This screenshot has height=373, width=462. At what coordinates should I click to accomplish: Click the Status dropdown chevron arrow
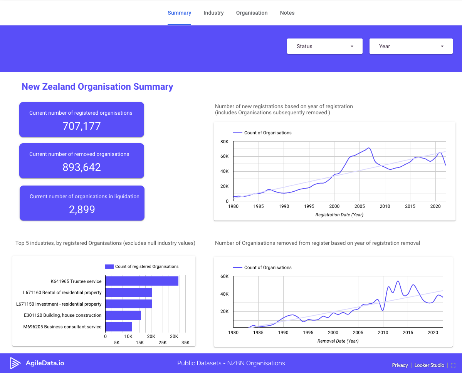(351, 46)
